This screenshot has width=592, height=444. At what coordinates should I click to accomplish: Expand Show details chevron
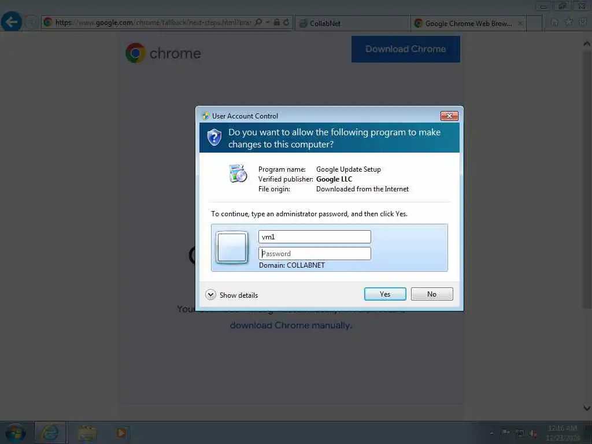(210, 294)
